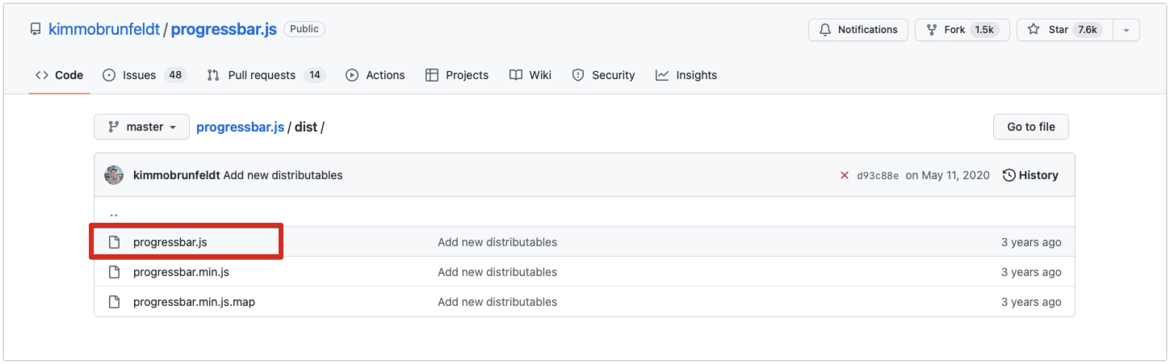Click progressbar.js breadcrumb link

241,127
